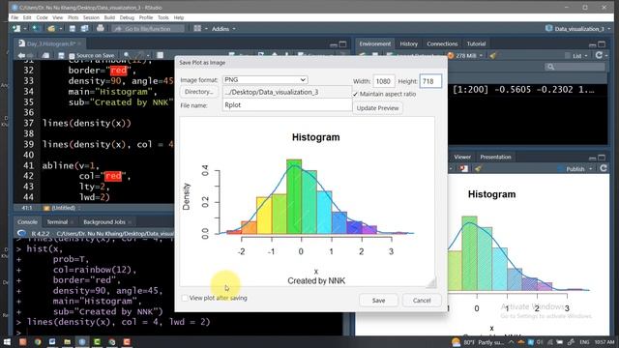Click the Open File folder icon
The image size is (619, 348).
tap(51, 28)
